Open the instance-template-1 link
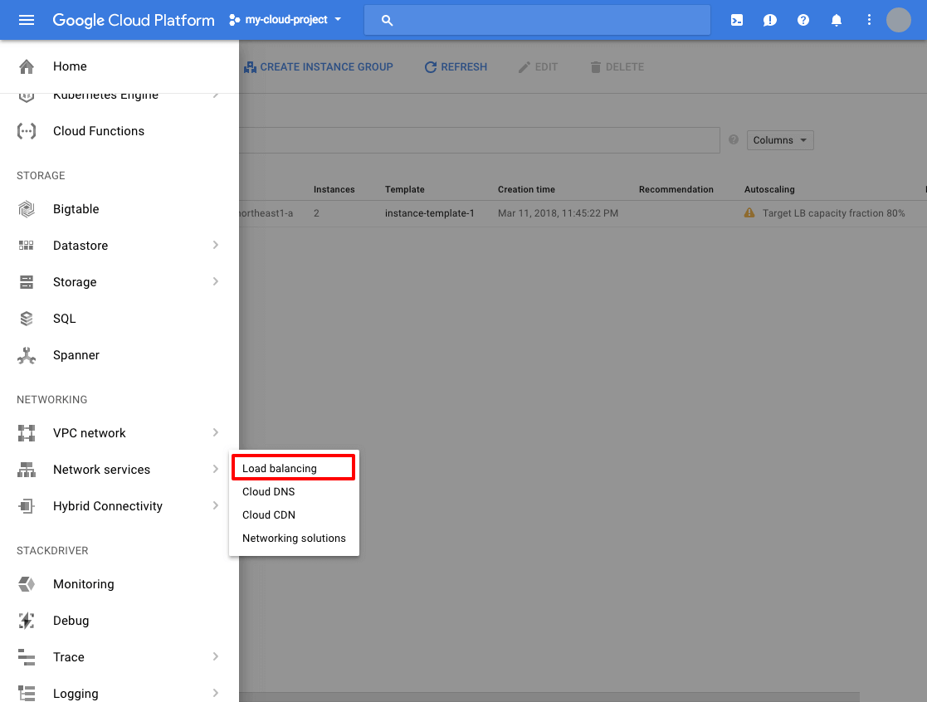 click(430, 213)
